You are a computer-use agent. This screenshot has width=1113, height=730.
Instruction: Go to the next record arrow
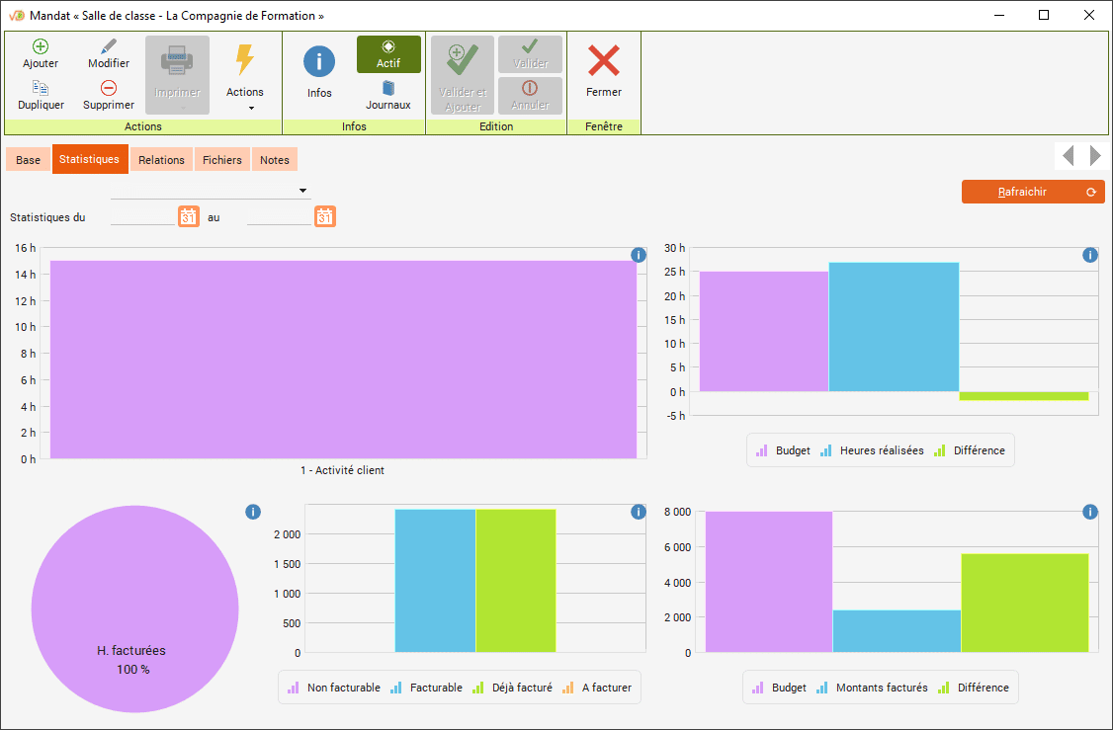pyautogui.click(x=1095, y=155)
